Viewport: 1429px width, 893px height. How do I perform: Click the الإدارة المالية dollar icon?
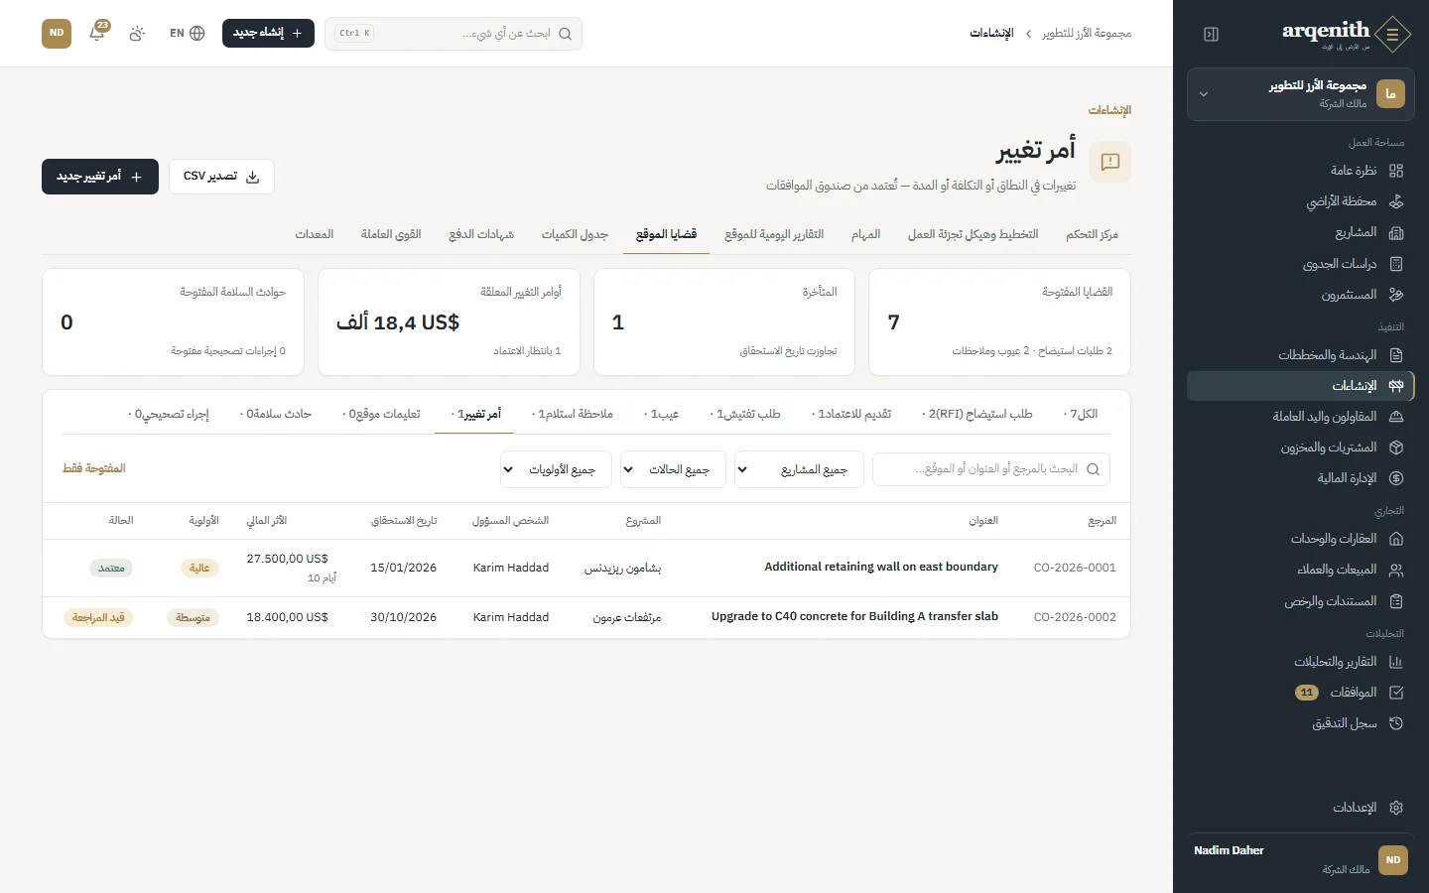(x=1396, y=478)
